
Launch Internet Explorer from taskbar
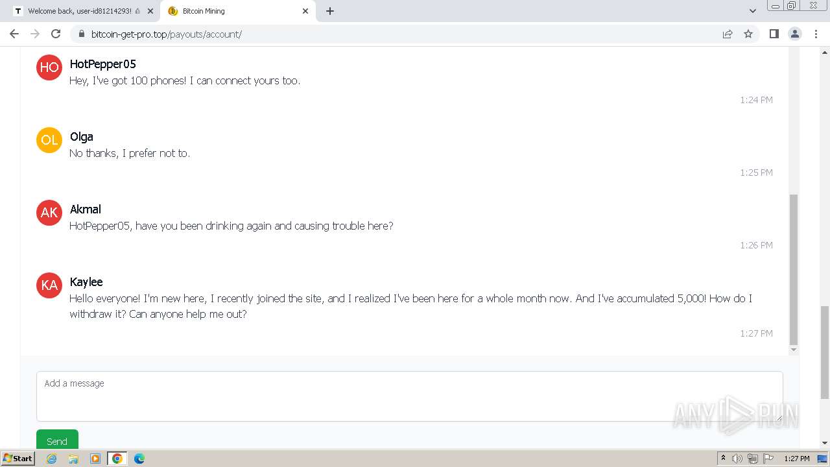pyautogui.click(x=52, y=459)
